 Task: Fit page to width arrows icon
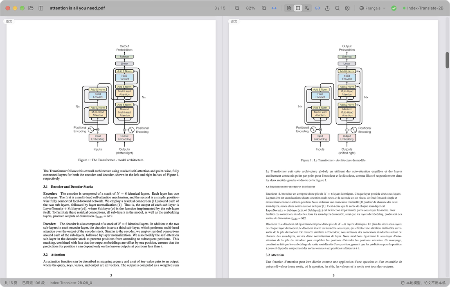click(x=274, y=8)
